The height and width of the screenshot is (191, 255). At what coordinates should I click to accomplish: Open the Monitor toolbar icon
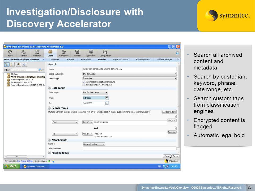[x=77, y=53]
